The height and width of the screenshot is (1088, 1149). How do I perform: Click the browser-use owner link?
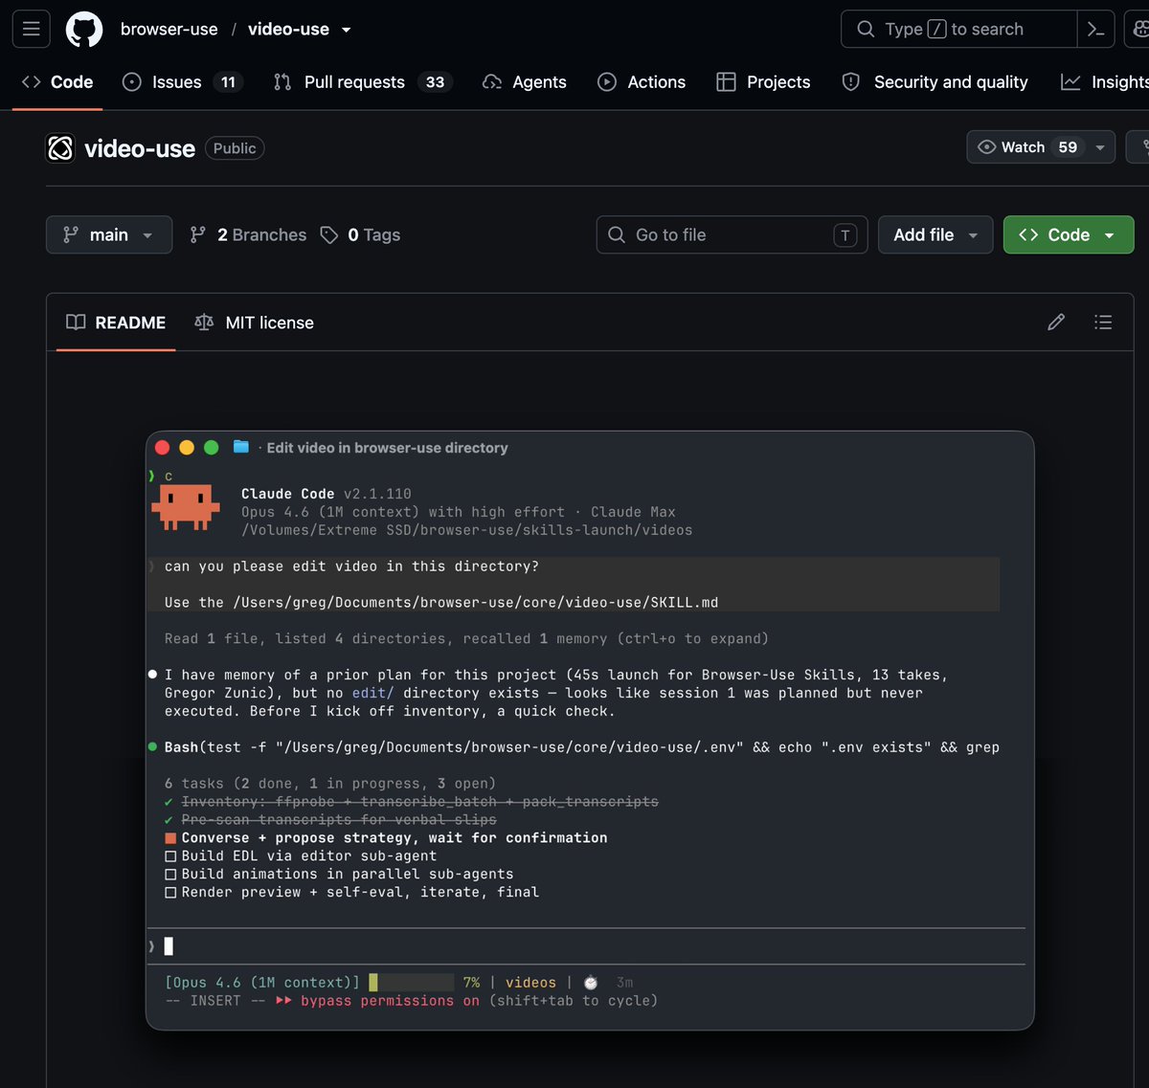click(x=169, y=30)
